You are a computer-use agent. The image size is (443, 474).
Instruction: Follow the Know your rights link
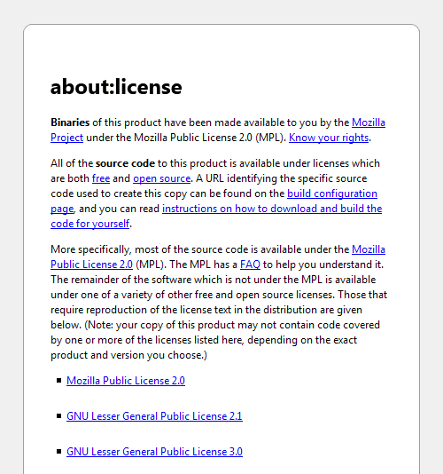(x=329, y=138)
